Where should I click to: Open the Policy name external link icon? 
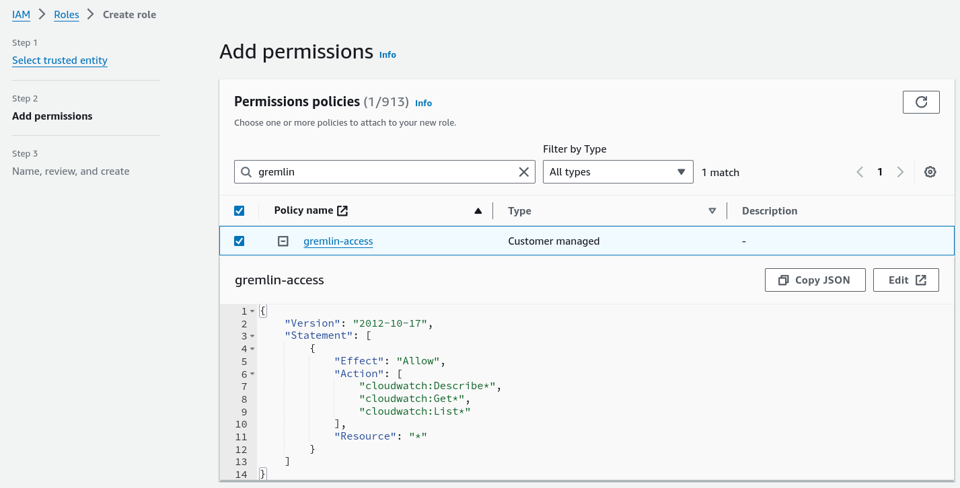click(342, 211)
